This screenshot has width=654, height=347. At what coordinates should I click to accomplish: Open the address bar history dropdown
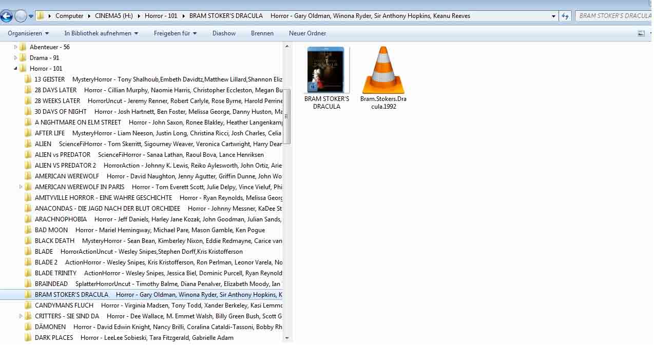(x=553, y=16)
